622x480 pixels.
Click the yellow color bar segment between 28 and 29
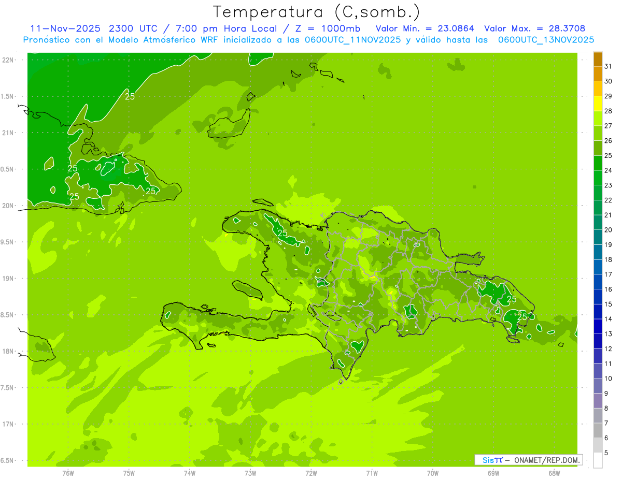[598, 104]
